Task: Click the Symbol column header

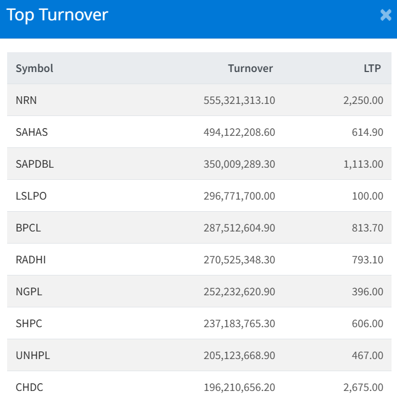Action: (x=35, y=68)
